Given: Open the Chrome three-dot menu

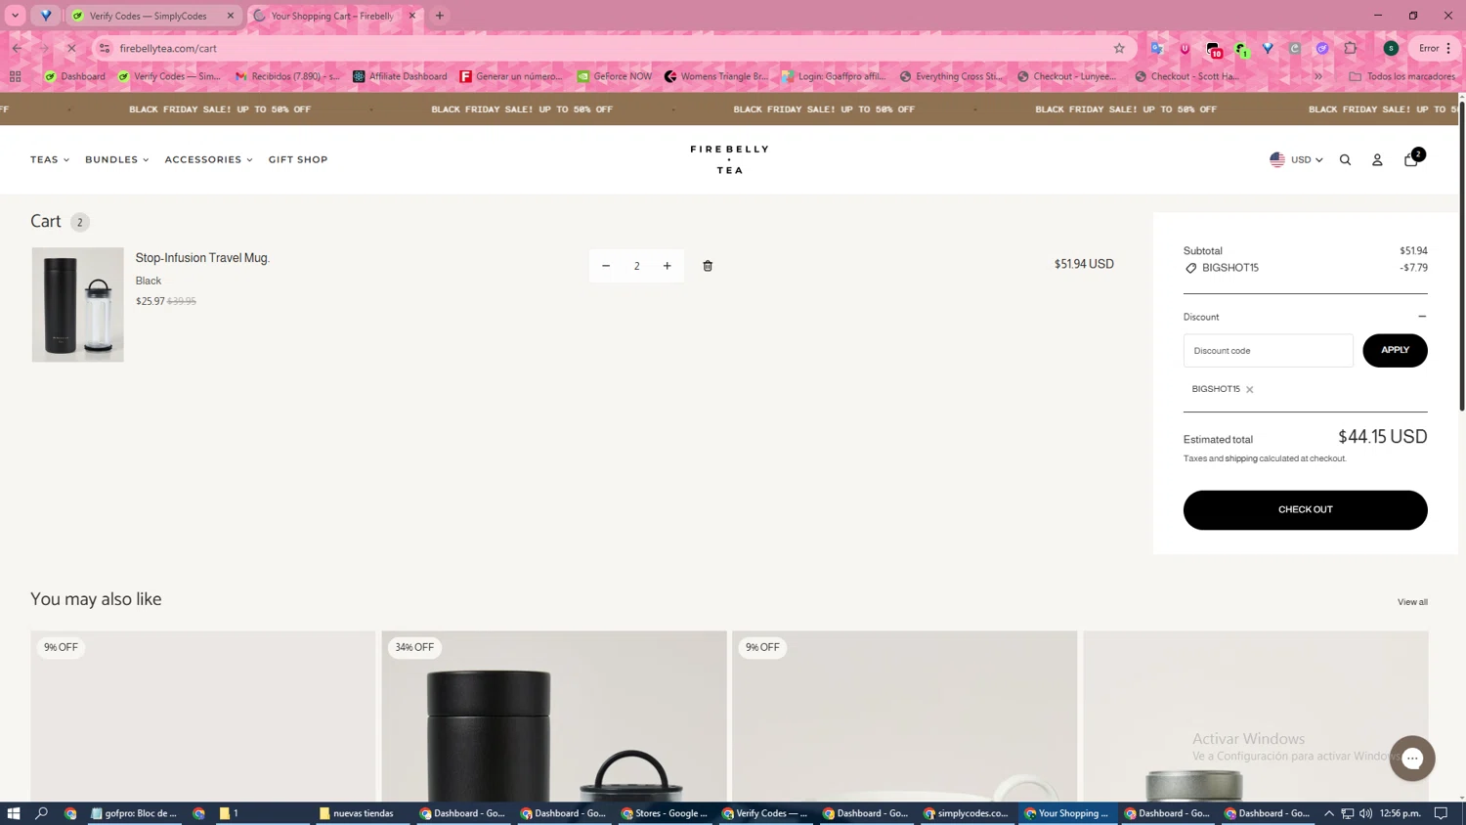Looking at the screenshot, I should pyautogui.click(x=1449, y=48).
